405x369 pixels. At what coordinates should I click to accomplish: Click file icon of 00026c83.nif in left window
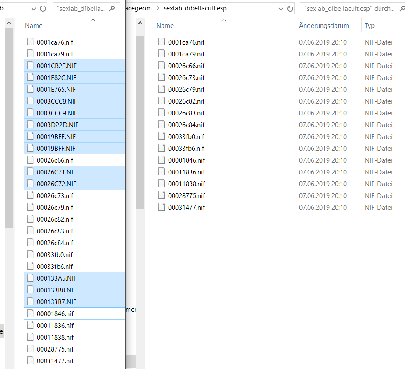[30, 231]
